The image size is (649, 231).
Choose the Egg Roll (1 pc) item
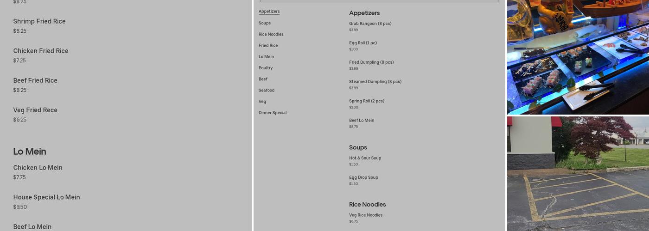(x=363, y=43)
